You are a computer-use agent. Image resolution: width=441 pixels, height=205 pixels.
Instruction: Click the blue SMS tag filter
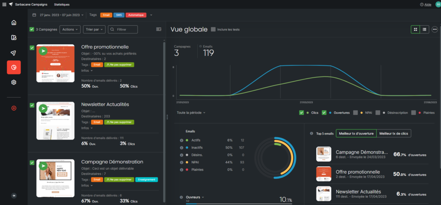[x=119, y=15]
